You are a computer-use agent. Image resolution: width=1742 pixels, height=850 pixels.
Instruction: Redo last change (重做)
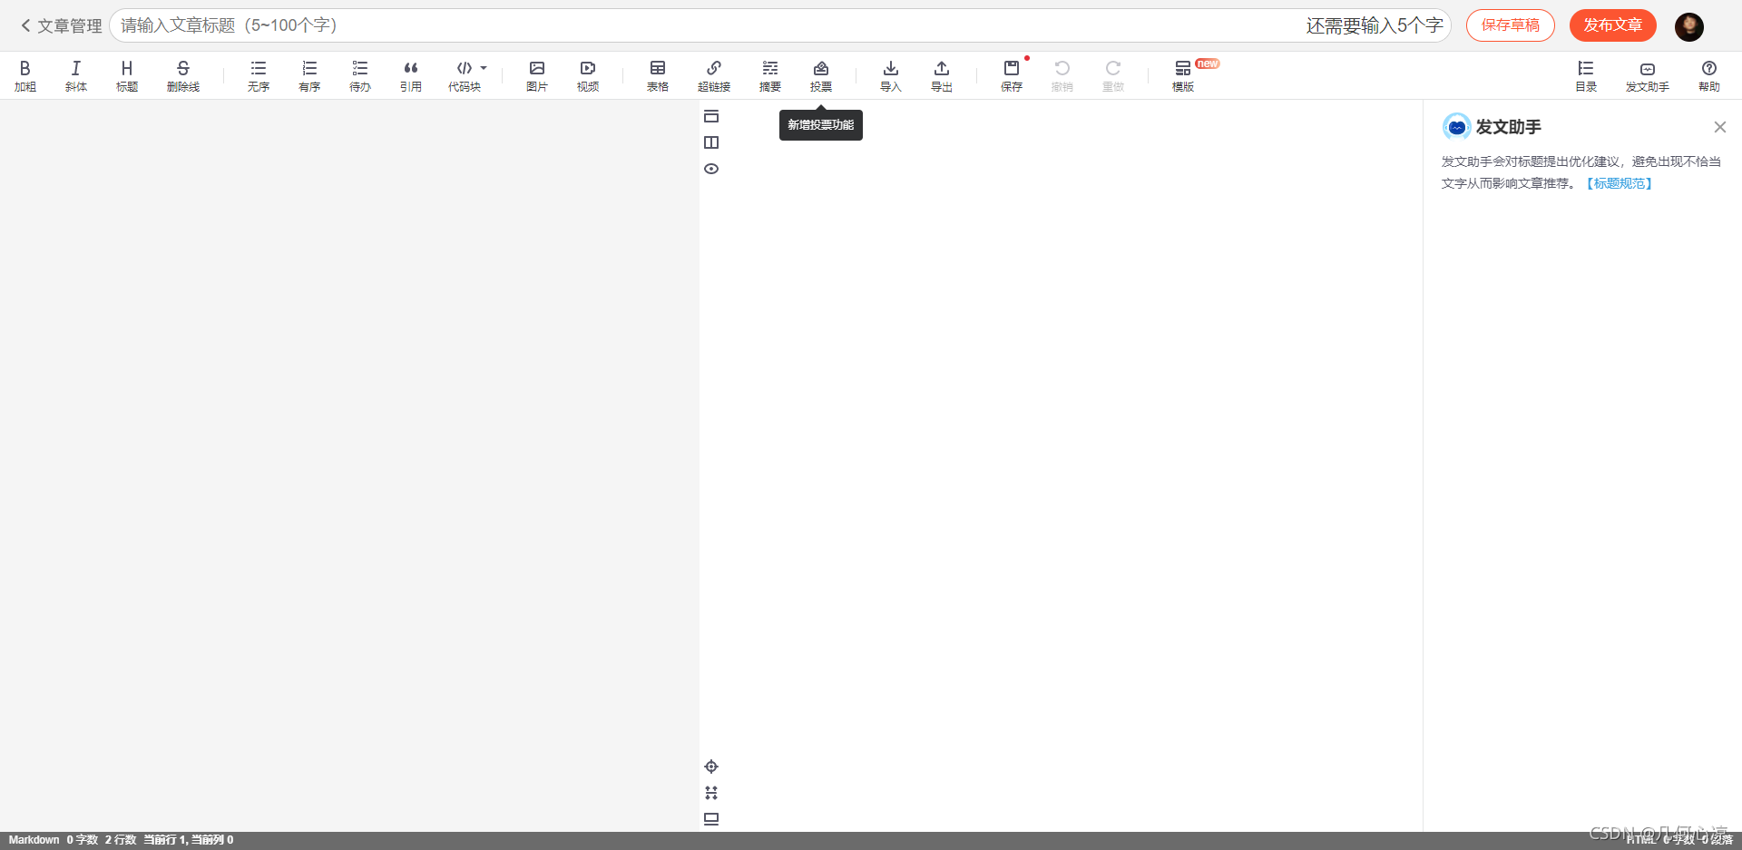pos(1113,75)
